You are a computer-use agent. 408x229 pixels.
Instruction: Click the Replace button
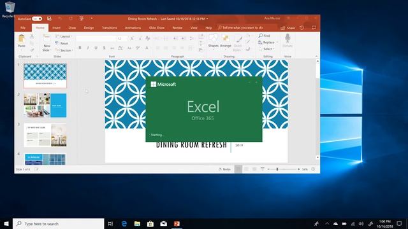[x=266, y=43]
